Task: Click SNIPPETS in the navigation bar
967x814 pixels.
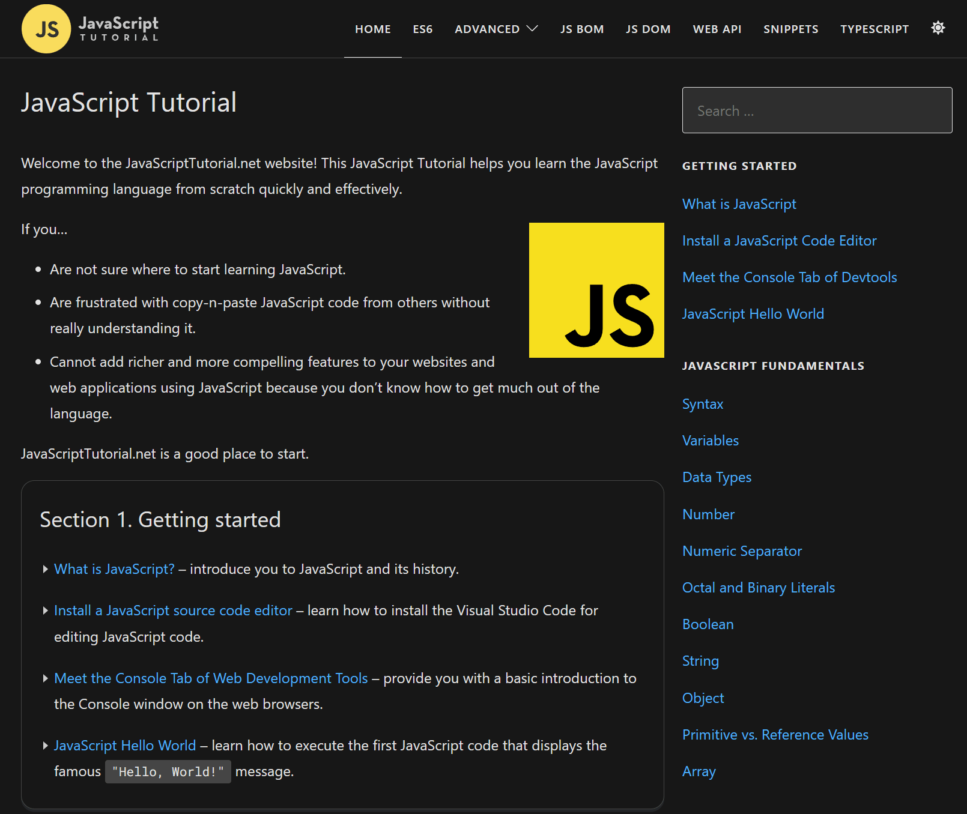Action: pos(790,29)
